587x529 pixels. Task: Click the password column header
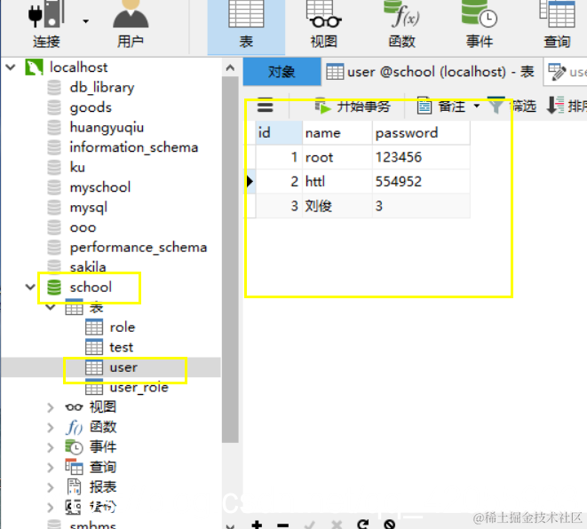click(421, 133)
